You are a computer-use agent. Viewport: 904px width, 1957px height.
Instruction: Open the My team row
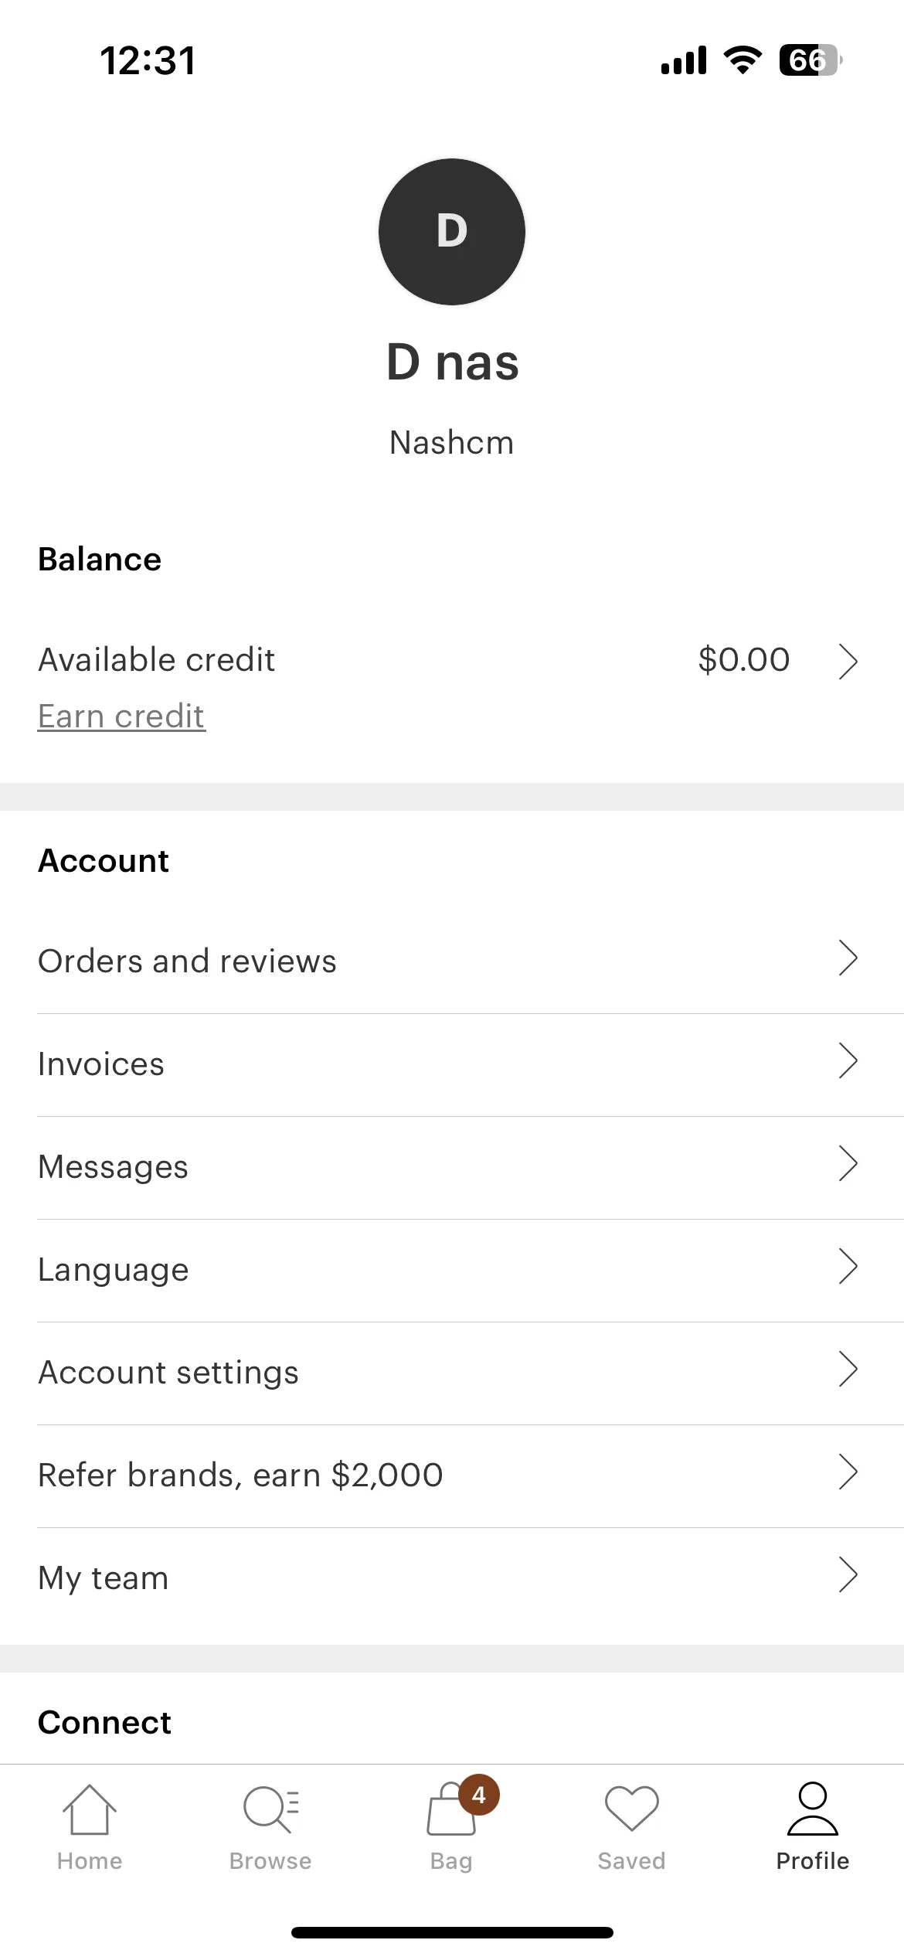pos(452,1578)
